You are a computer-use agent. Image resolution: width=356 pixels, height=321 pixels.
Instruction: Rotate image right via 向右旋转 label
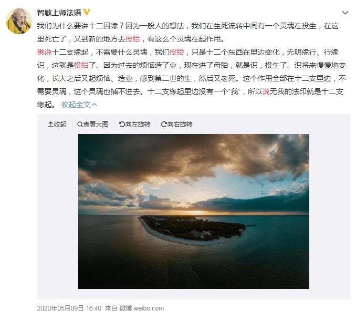(180, 125)
